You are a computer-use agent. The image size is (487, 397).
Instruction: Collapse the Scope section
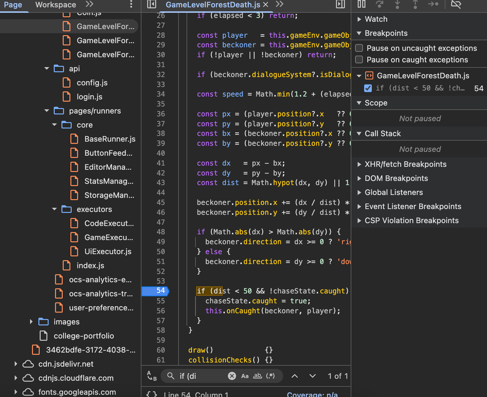359,103
